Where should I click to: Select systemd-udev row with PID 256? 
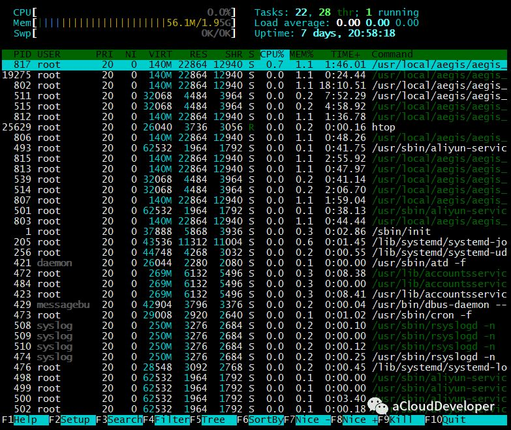[255, 253]
